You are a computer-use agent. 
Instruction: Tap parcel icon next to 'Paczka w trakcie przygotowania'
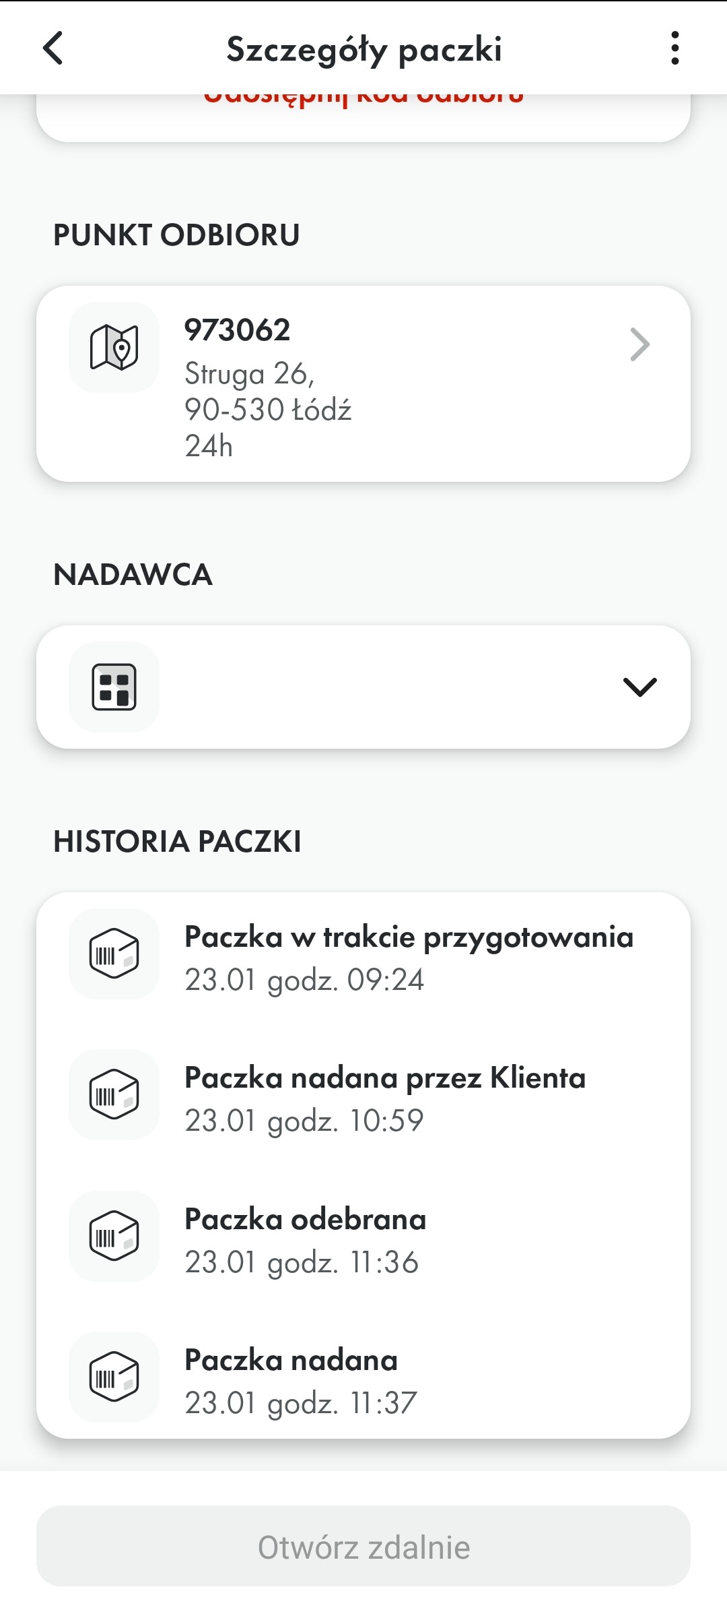pos(114,954)
